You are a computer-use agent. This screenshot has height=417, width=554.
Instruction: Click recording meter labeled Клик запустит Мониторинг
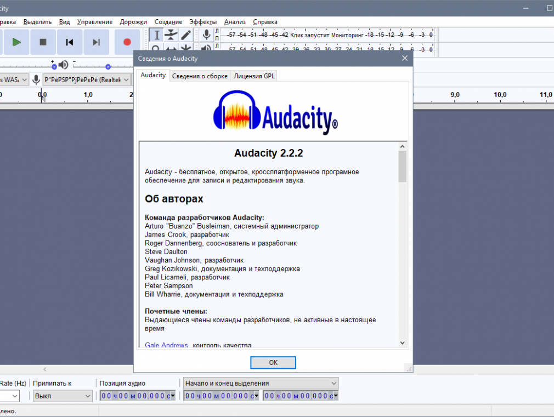coord(327,35)
